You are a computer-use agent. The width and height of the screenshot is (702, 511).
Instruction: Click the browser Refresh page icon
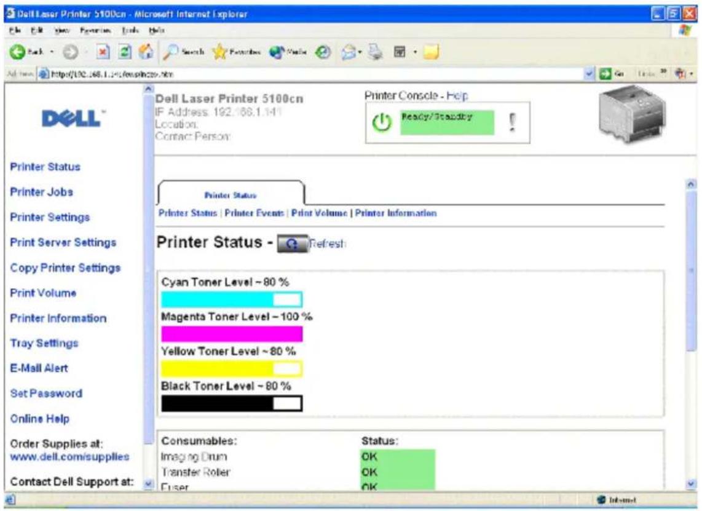125,52
